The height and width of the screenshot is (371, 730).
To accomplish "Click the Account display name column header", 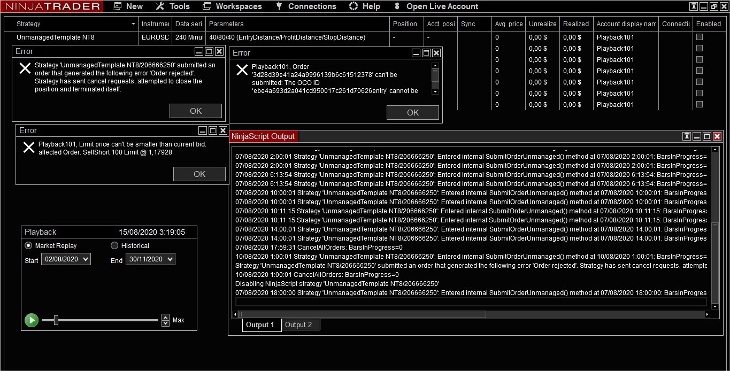I will pyautogui.click(x=626, y=24).
